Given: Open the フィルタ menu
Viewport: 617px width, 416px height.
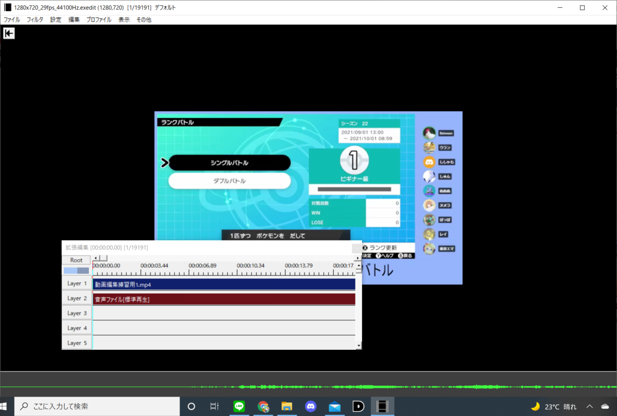Looking at the screenshot, I should pos(35,20).
